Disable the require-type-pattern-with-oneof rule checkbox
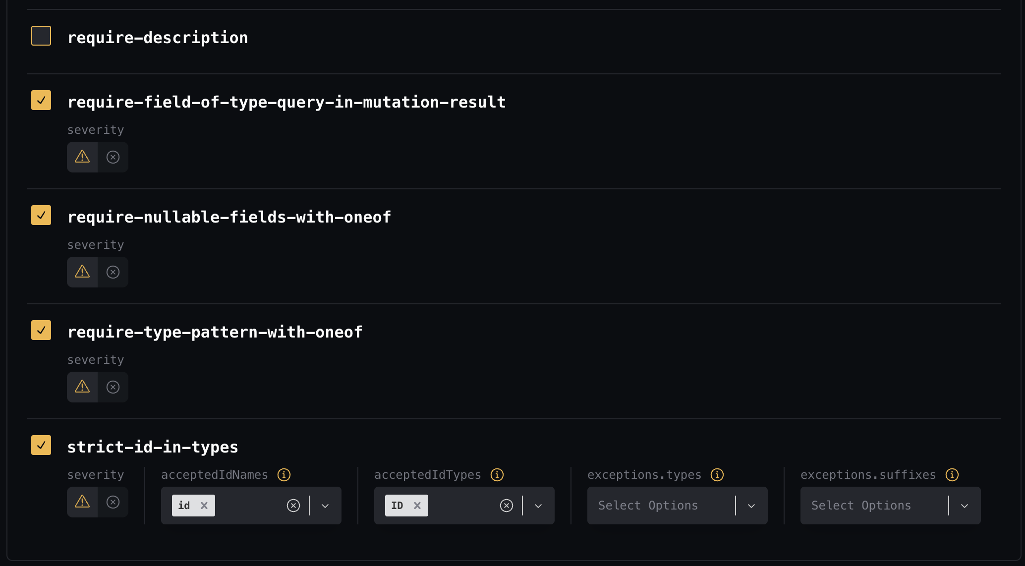 point(41,330)
